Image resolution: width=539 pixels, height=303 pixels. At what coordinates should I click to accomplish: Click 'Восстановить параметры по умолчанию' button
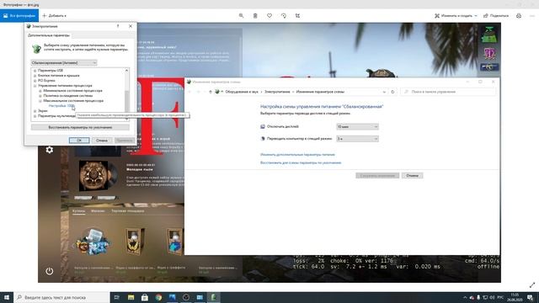point(80,127)
